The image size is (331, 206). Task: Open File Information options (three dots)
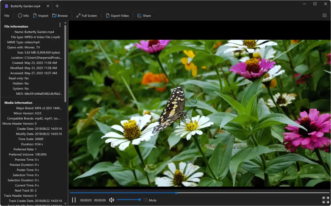tap(60, 25)
